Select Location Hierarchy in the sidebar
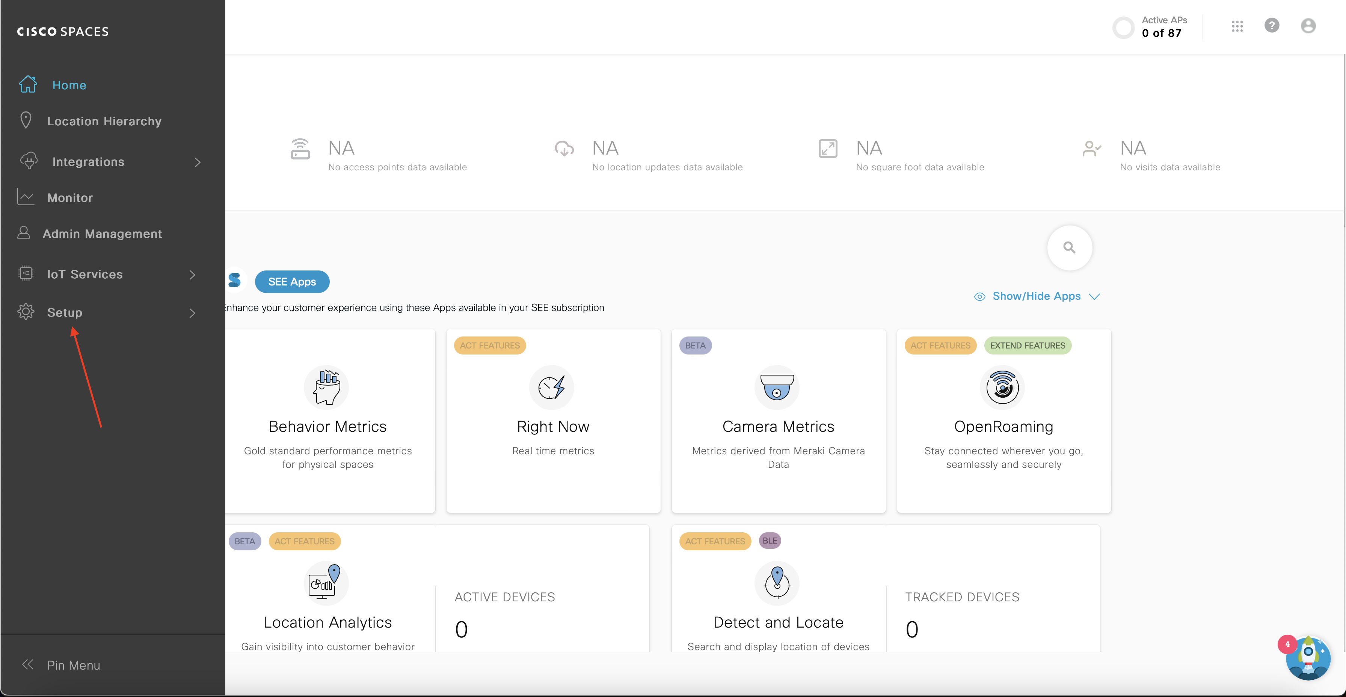The image size is (1346, 697). (x=104, y=121)
